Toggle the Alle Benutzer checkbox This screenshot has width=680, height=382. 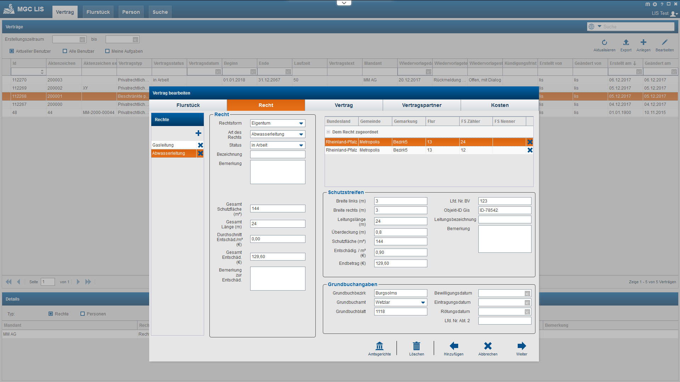coord(65,51)
